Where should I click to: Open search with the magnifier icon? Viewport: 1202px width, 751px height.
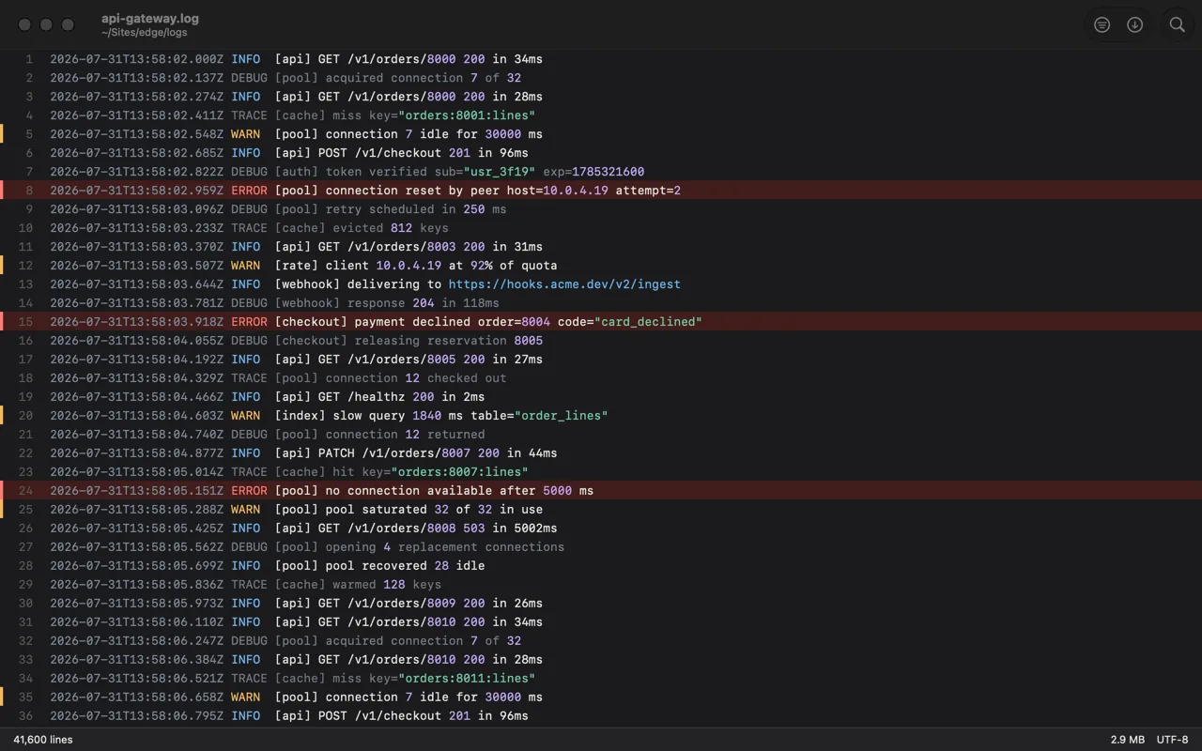pos(1177,25)
